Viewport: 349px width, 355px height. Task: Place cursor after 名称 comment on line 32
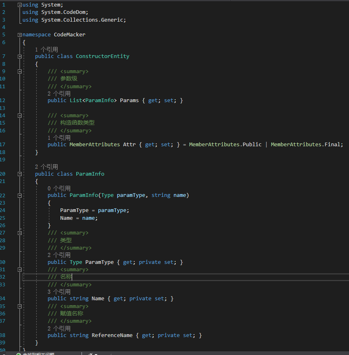(72, 277)
